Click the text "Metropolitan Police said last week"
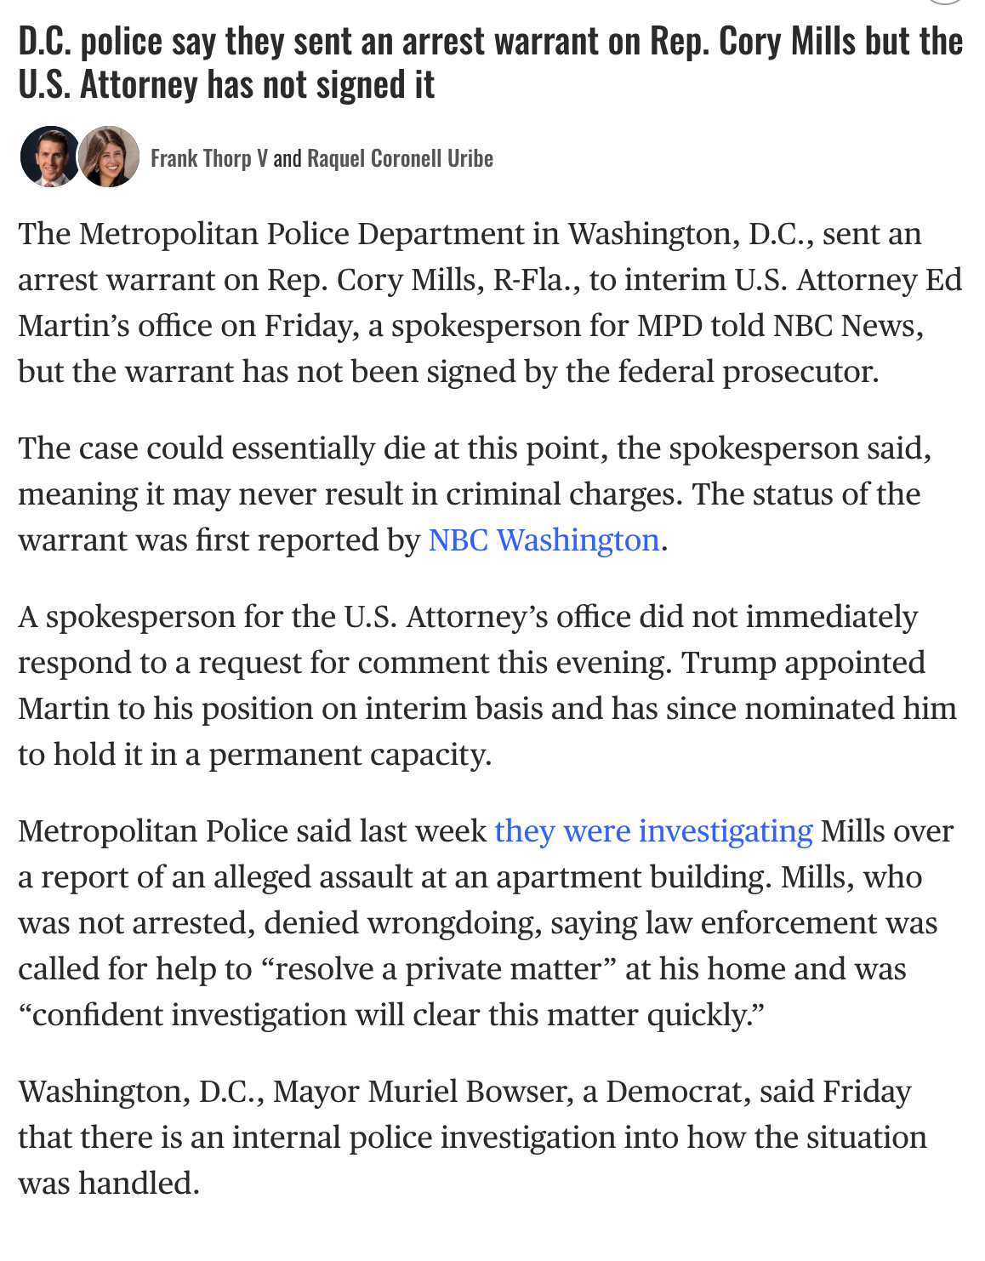This screenshot has width=985, height=1261. [x=252, y=831]
